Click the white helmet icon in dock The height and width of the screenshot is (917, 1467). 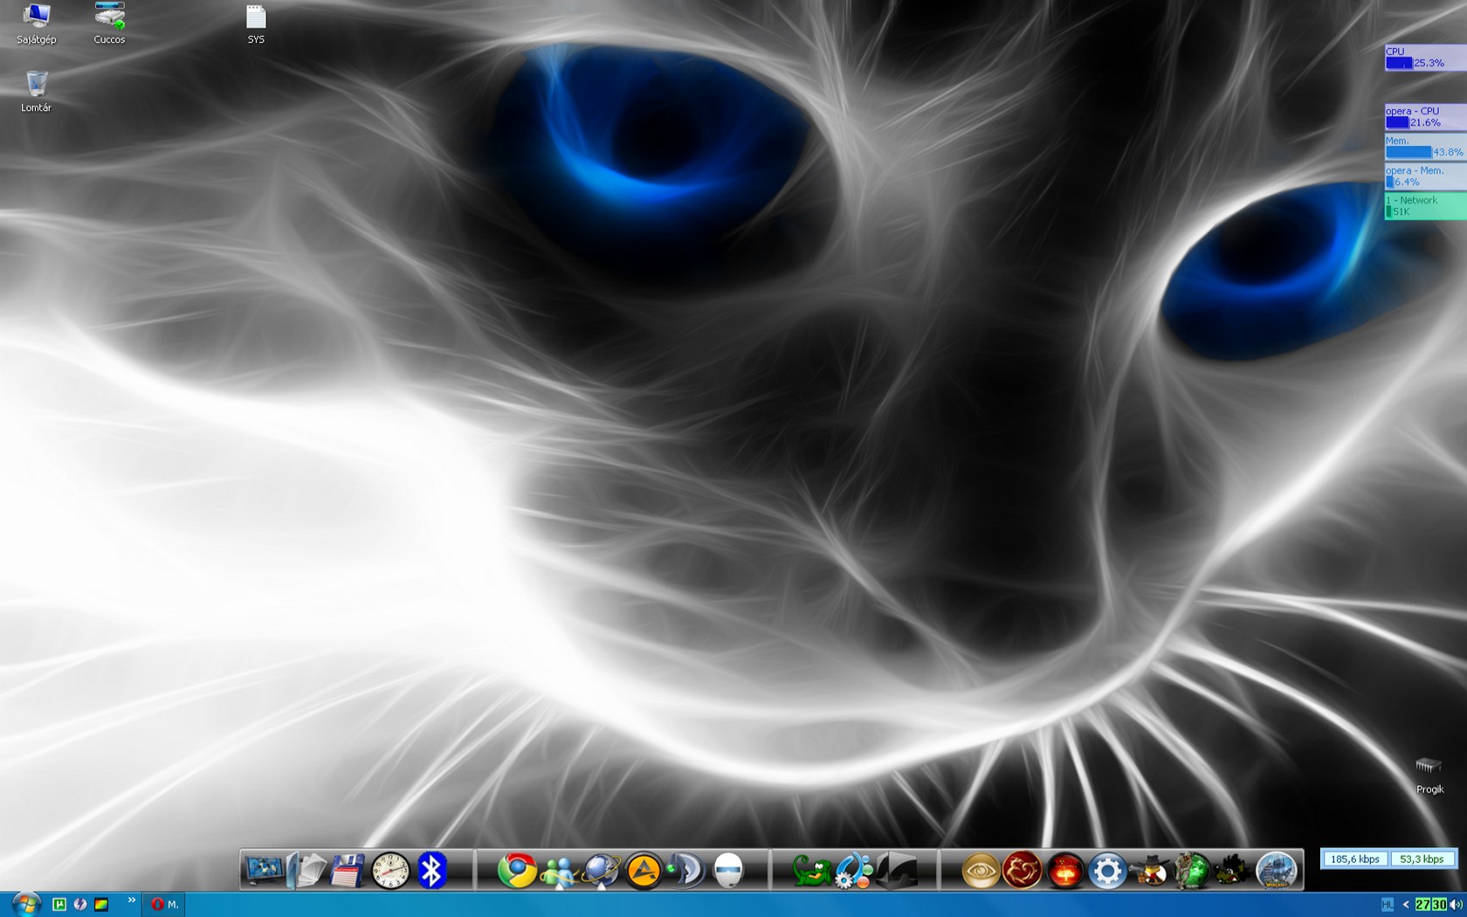tap(727, 870)
